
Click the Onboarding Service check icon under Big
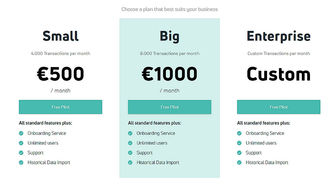(130, 133)
